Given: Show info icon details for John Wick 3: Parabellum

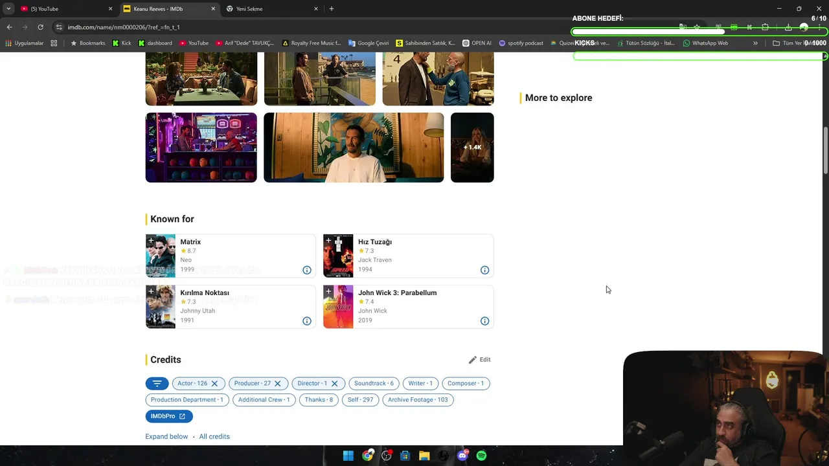Looking at the screenshot, I should [484, 321].
